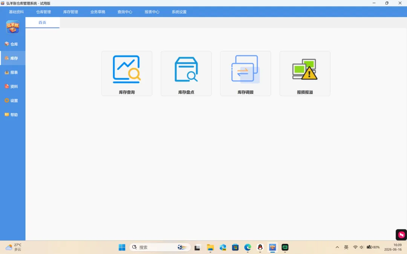
Task: Click the 弘羊账 app taskbar icon
Action: click(272, 247)
